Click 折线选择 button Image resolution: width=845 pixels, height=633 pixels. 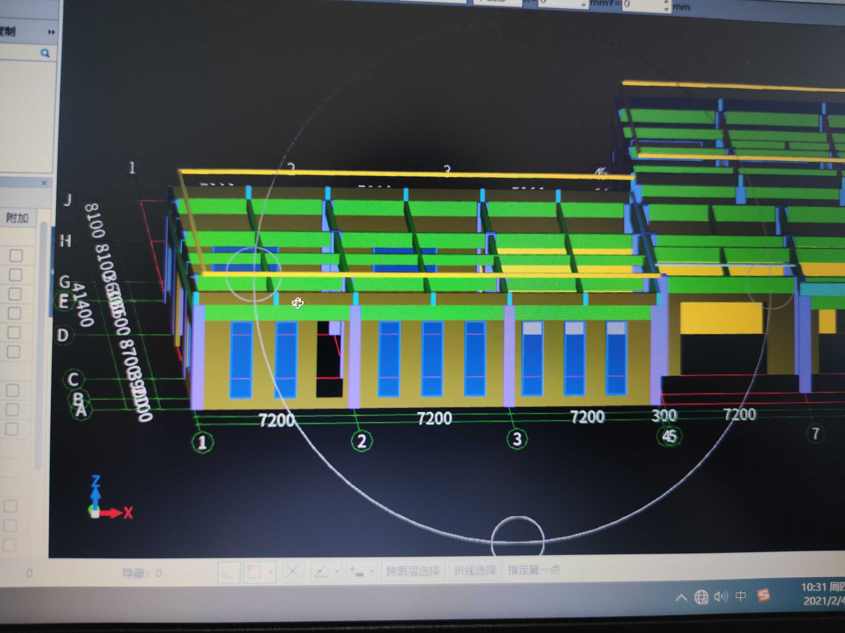tap(475, 570)
